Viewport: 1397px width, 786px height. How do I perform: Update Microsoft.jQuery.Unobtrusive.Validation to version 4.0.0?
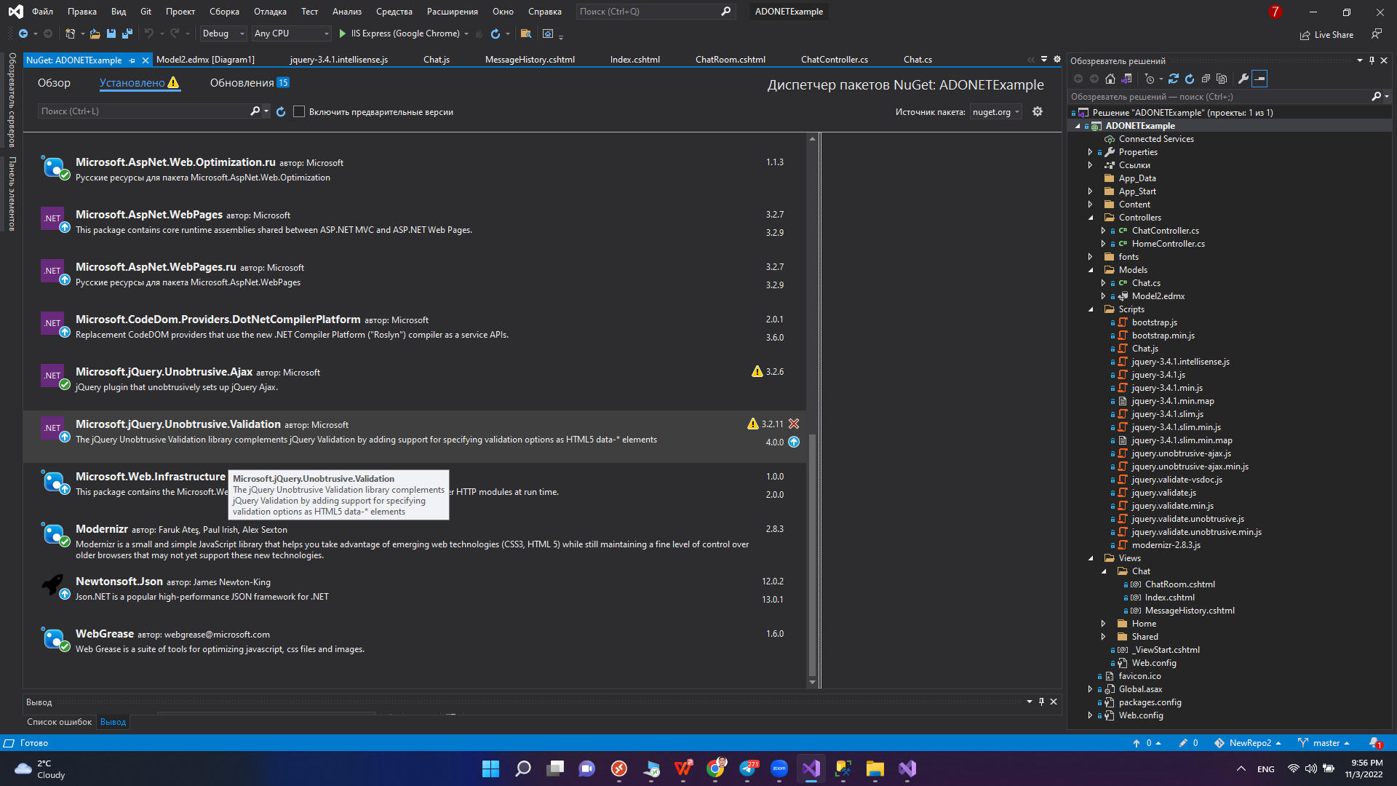793,442
